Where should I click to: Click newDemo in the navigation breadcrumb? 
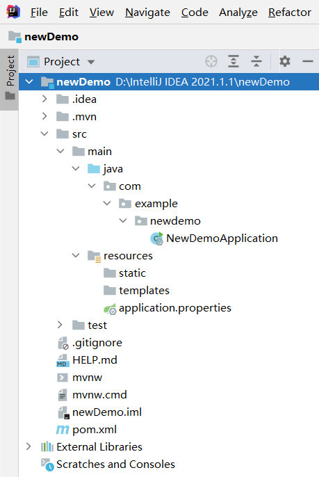[51, 37]
